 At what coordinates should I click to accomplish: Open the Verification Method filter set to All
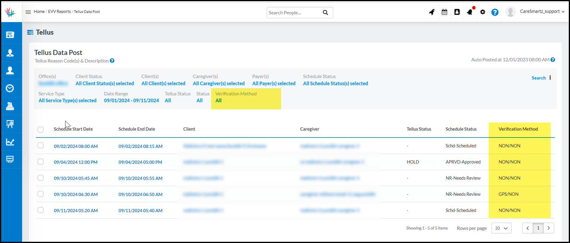(219, 101)
